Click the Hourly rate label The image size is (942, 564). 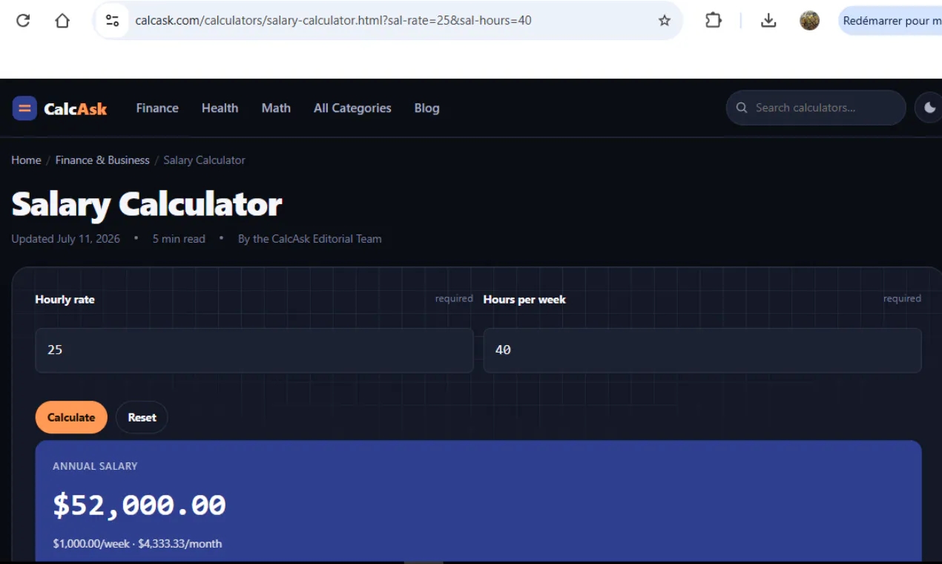point(65,300)
